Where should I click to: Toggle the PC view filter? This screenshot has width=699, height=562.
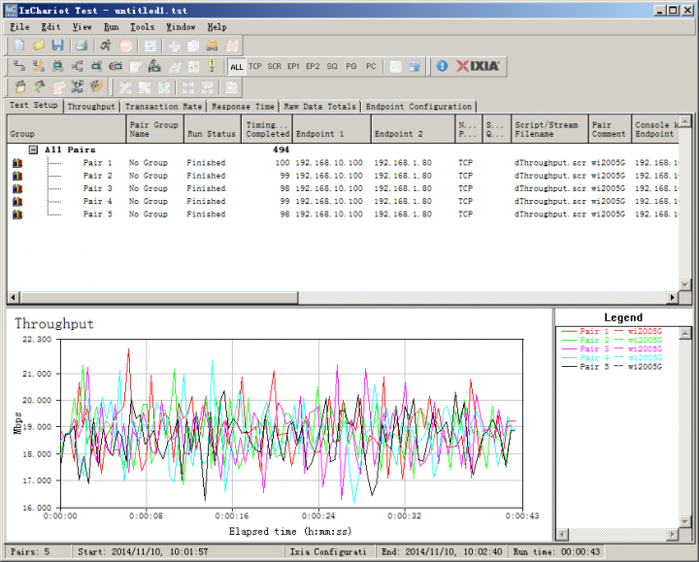coord(371,66)
